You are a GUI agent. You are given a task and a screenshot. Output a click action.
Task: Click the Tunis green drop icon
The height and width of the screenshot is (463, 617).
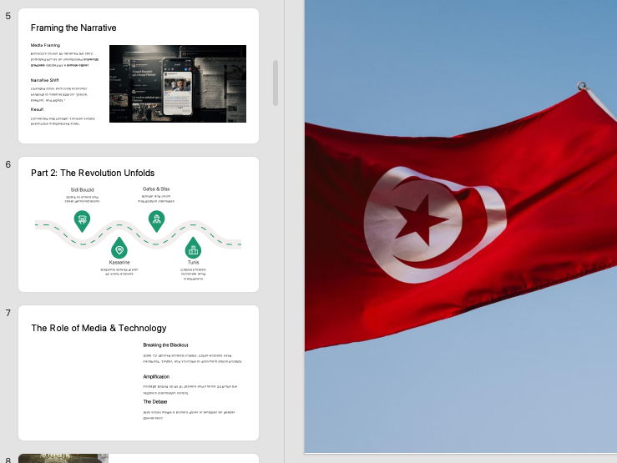point(193,248)
